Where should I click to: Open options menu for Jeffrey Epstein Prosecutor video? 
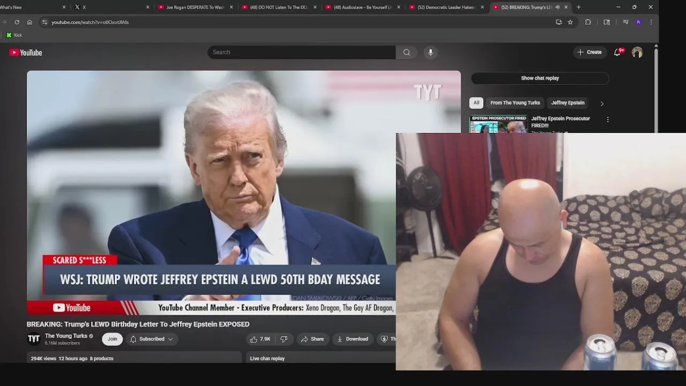click(x=608, y=120)
